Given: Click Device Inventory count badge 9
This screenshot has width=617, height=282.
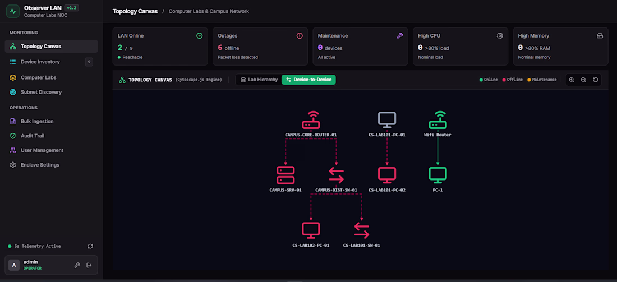Looking at the screenshot, I should point(89,62).
